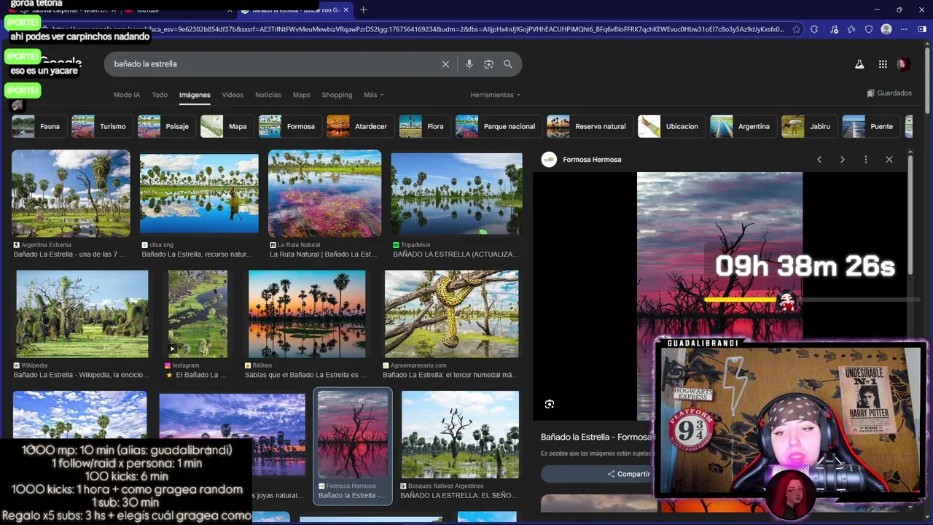This screenshot has width=933, height=525.
Task: Switch to the Maps results tab
Action: click(302, 95)
